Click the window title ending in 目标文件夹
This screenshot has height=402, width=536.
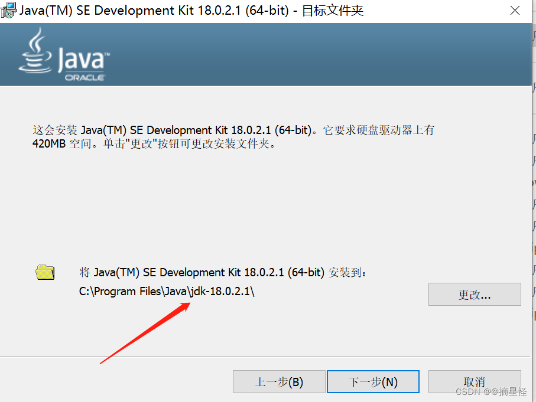pos(191,11)
